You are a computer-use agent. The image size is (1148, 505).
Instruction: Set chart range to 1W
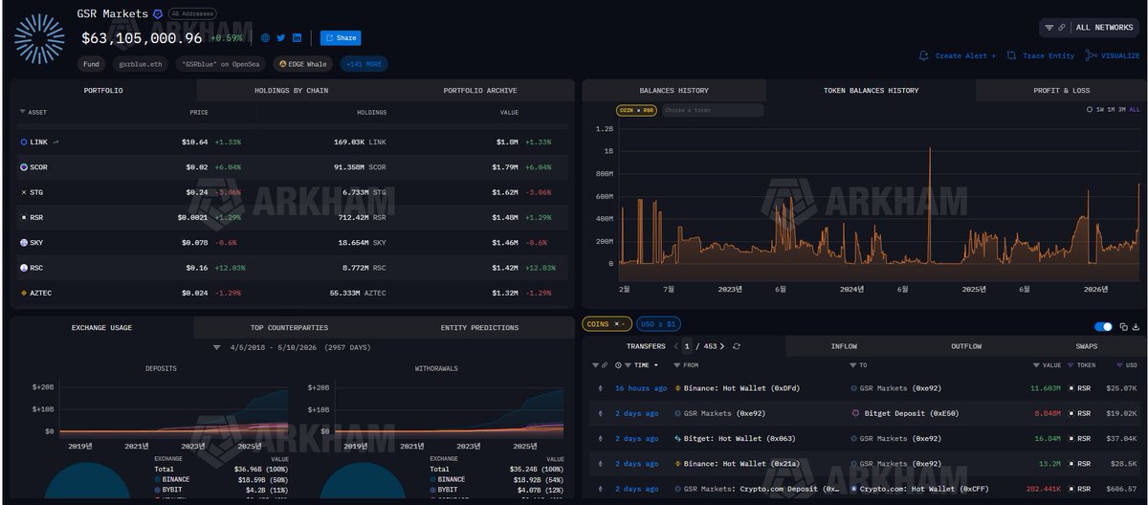coord(1099,110)
